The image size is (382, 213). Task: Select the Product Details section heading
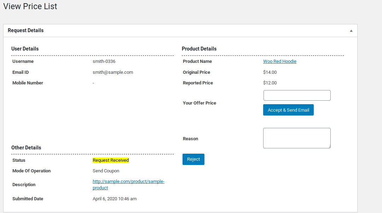[x=199, y=49]
